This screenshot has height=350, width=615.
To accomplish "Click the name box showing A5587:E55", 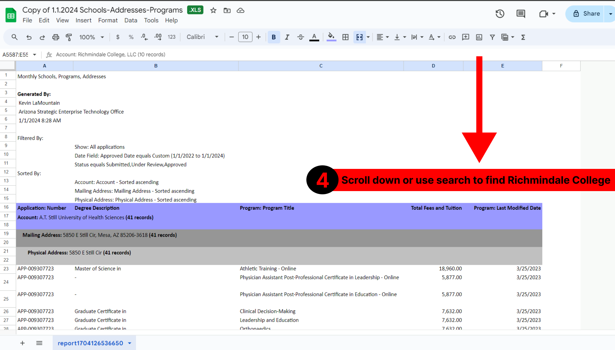I will pyautogui.click(x=15, y=55).
